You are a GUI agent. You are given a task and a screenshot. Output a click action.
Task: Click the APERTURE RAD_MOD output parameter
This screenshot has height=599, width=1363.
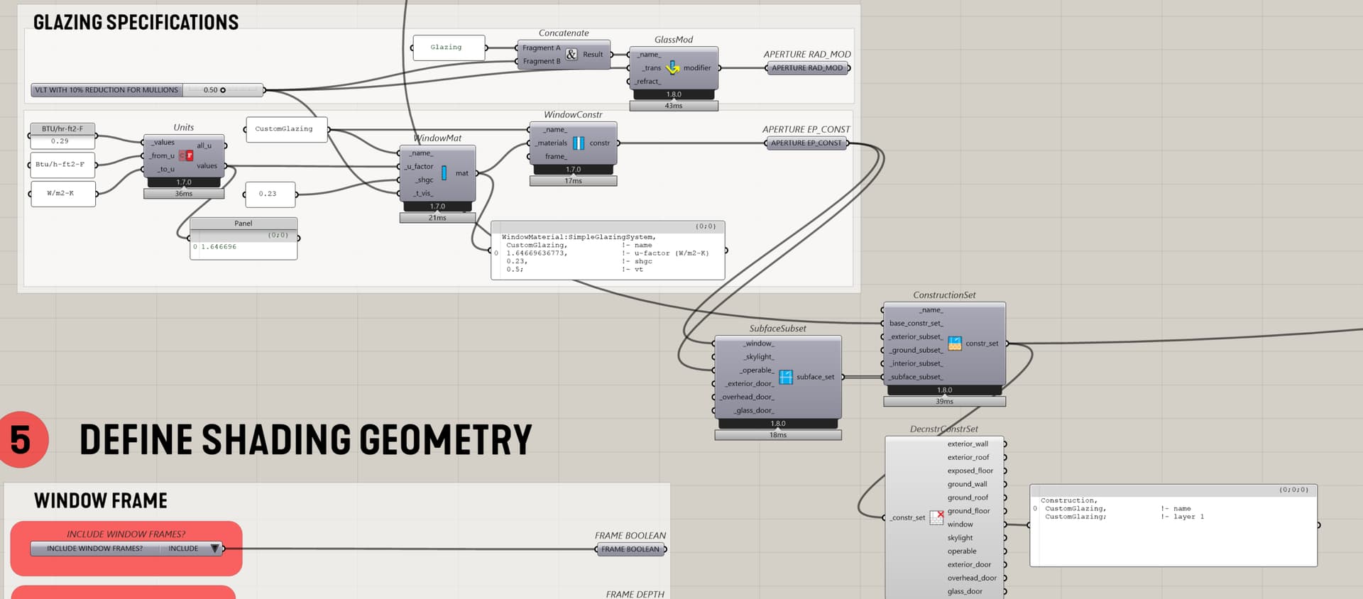tap(807, 68)
